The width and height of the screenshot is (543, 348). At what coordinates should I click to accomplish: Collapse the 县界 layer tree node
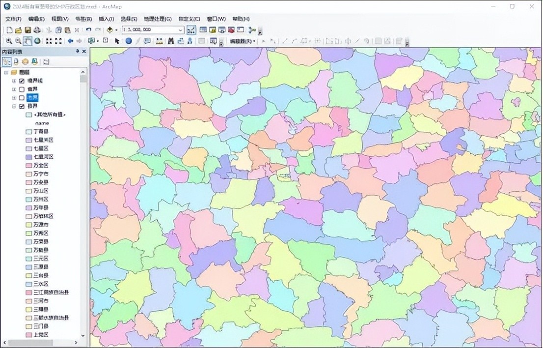(14, 106)
